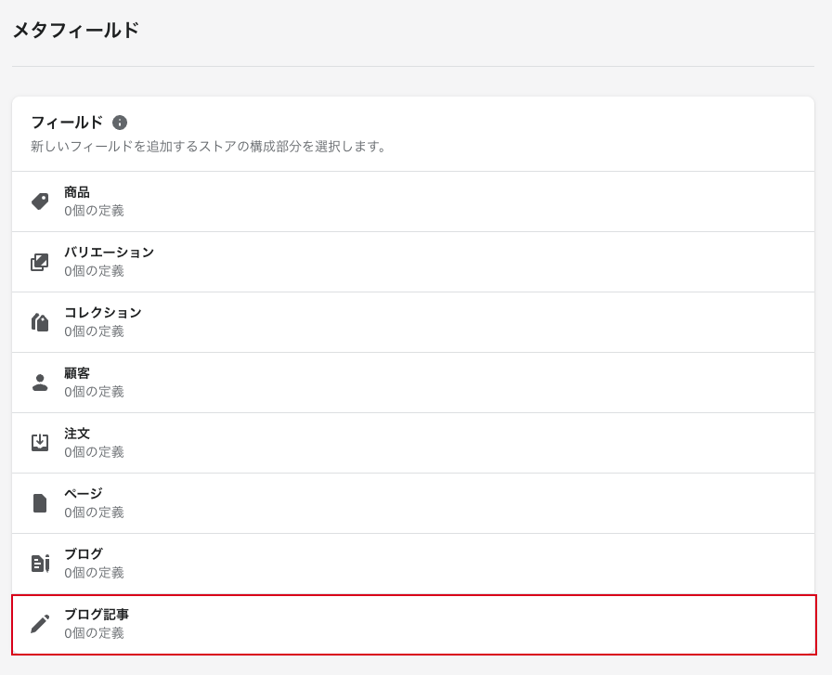Click the ブログ document-with-pen icon
832x675 pixels.
point(40,564)
